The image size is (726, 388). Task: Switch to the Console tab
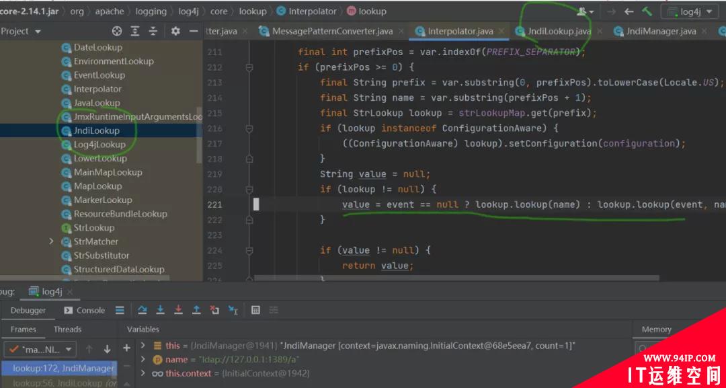pos(85,310)
